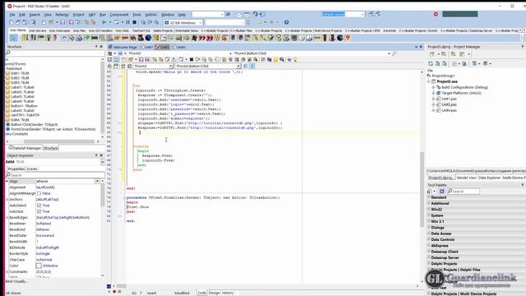Select the arrow pointer in the Indy Clients palette
526x296 pixels.
pyautogui.click(x=13, y=38)
